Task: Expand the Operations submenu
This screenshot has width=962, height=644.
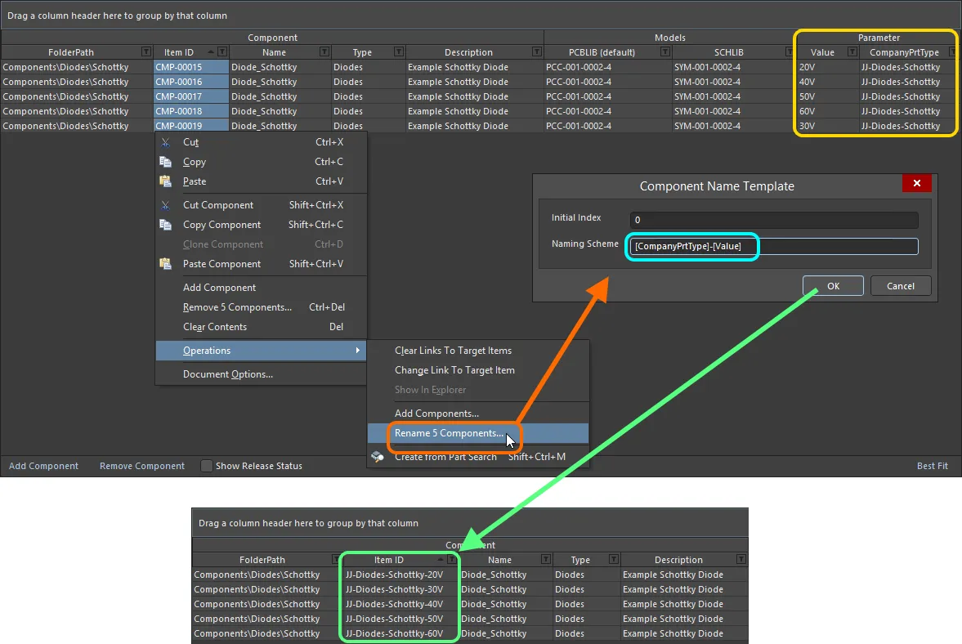Action: (207, 350)
